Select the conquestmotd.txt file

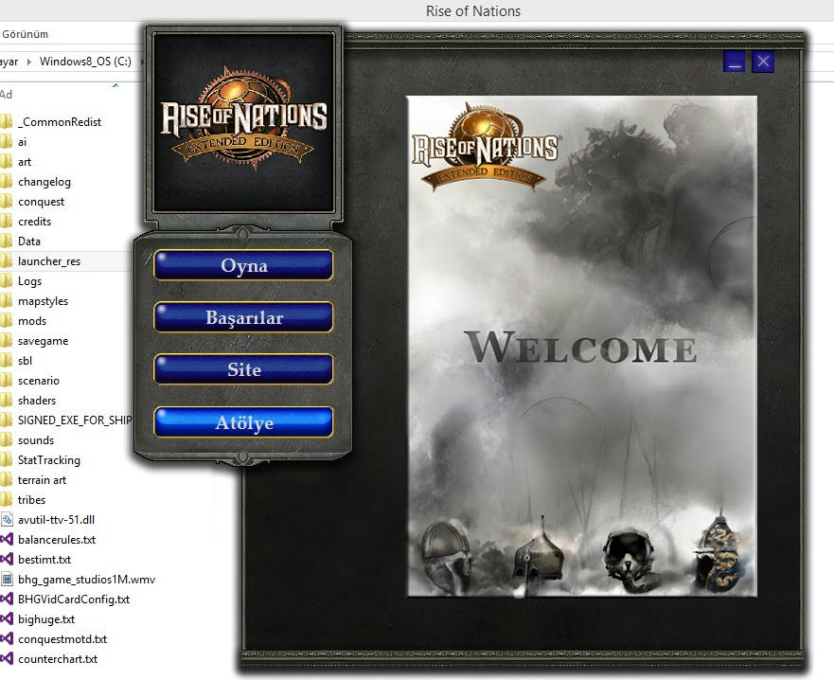[62, 639]
